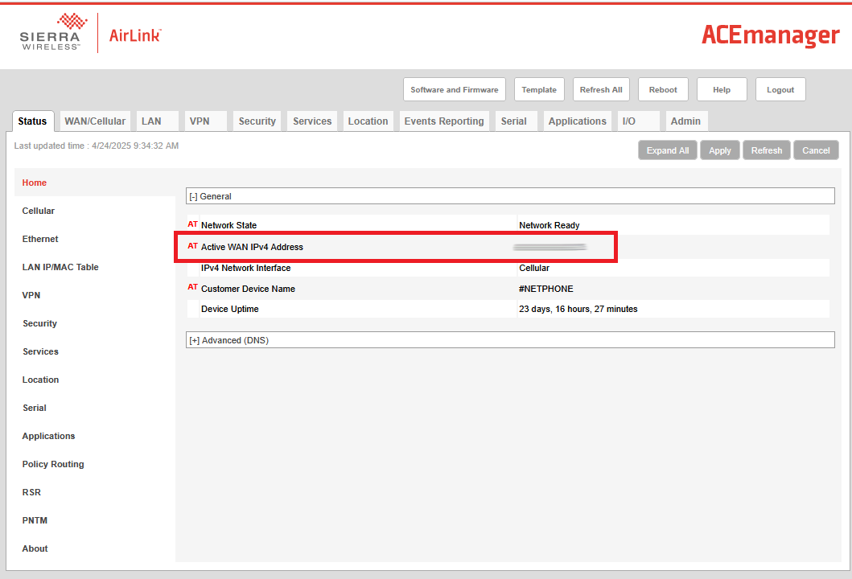Click the AT icon beside Customer Device Name
The image size is (852, 579).
[193, 287]
